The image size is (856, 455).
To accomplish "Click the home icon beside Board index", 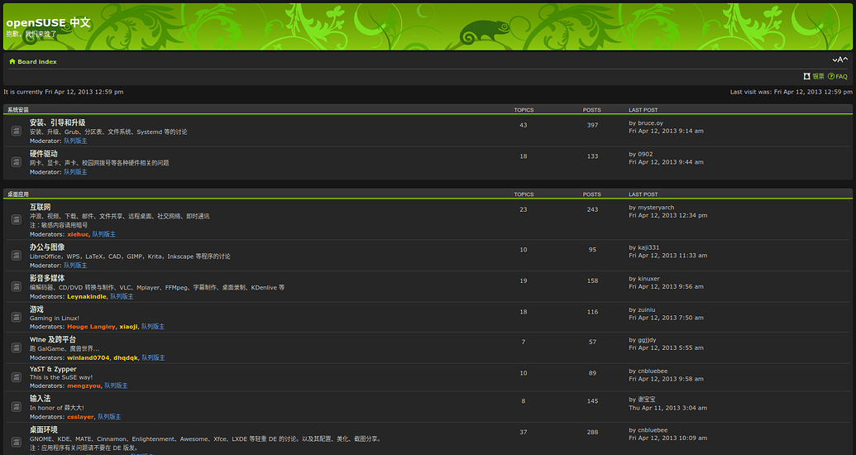I will click(12, 62).
